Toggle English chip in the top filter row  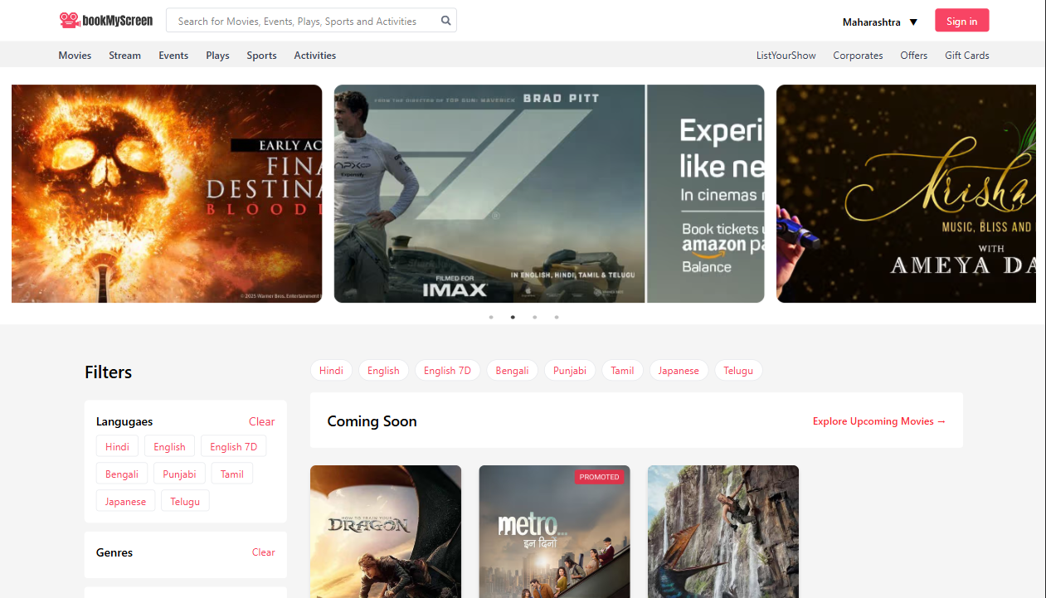(383, 371)
